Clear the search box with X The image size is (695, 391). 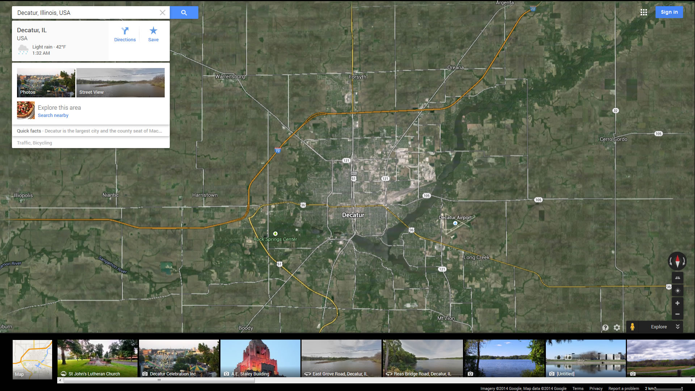163,13
